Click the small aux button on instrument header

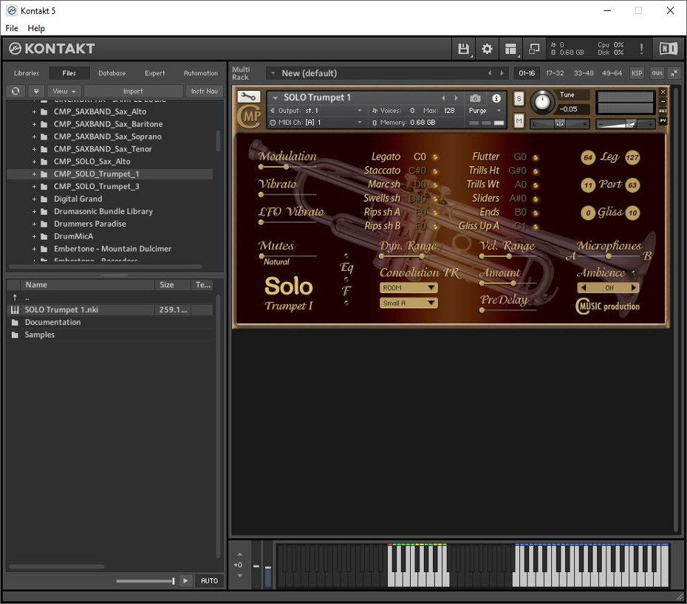(x=663, y=111)
